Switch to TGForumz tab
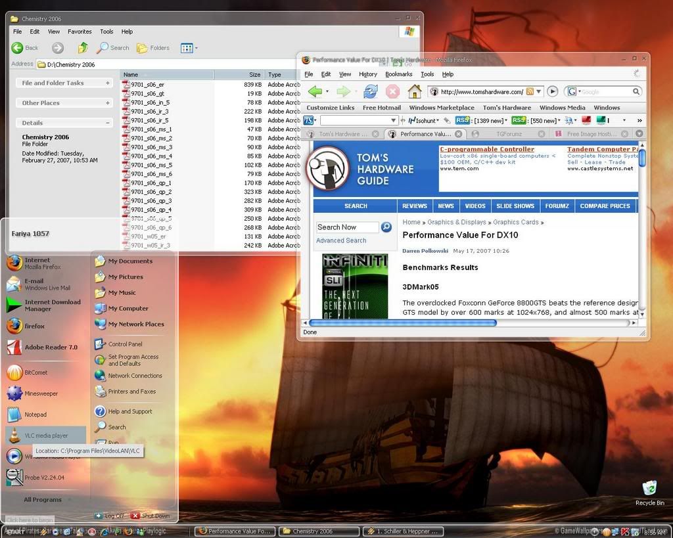 (x=508, y=134)
